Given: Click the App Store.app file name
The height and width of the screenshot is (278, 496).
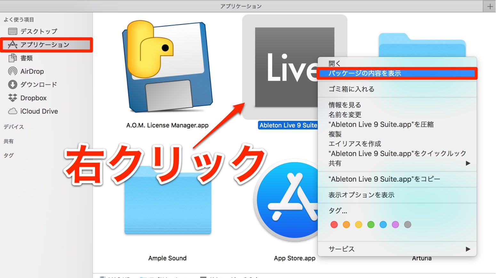Looking at the screenshot, I should (x=295, y=258).
